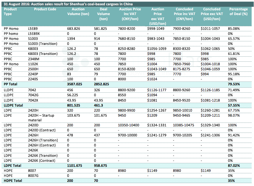Click the table title dated 31 August 2016
Screen dimensions: 254x186
[68, 4]
